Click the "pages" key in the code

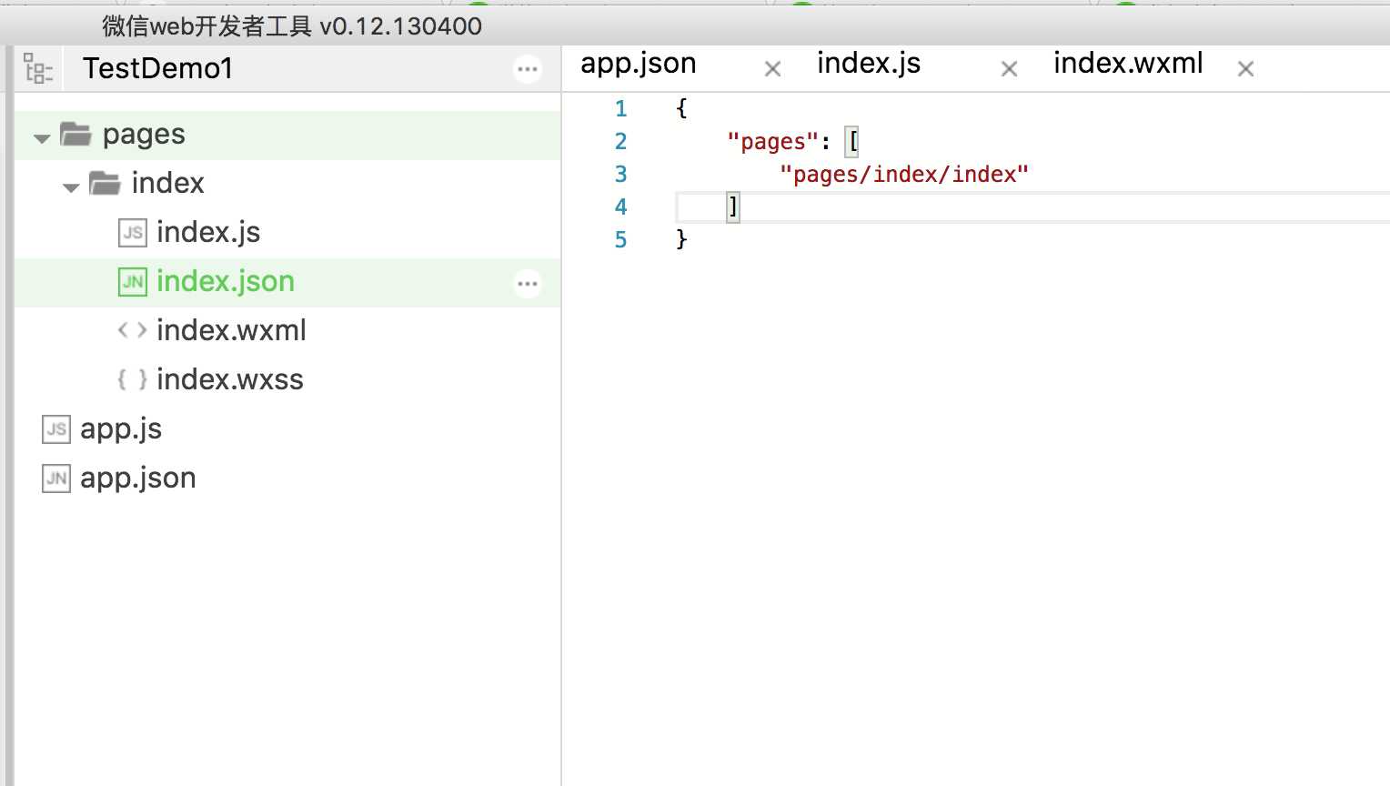pyautogui.click(x=772, y=142)
